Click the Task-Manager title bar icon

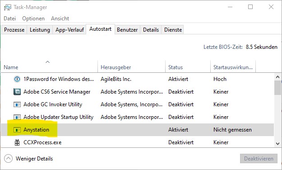8,7
